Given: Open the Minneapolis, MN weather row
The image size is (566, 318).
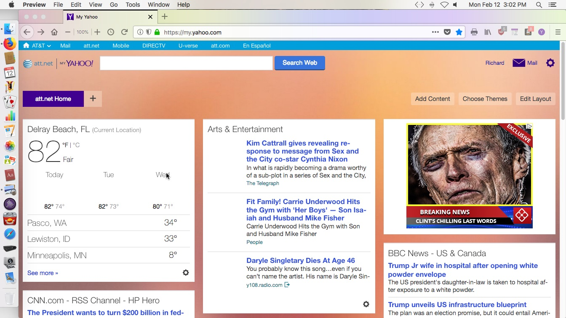Looking at the screenshot, I should pyautogui.click(x=109, y=255).
